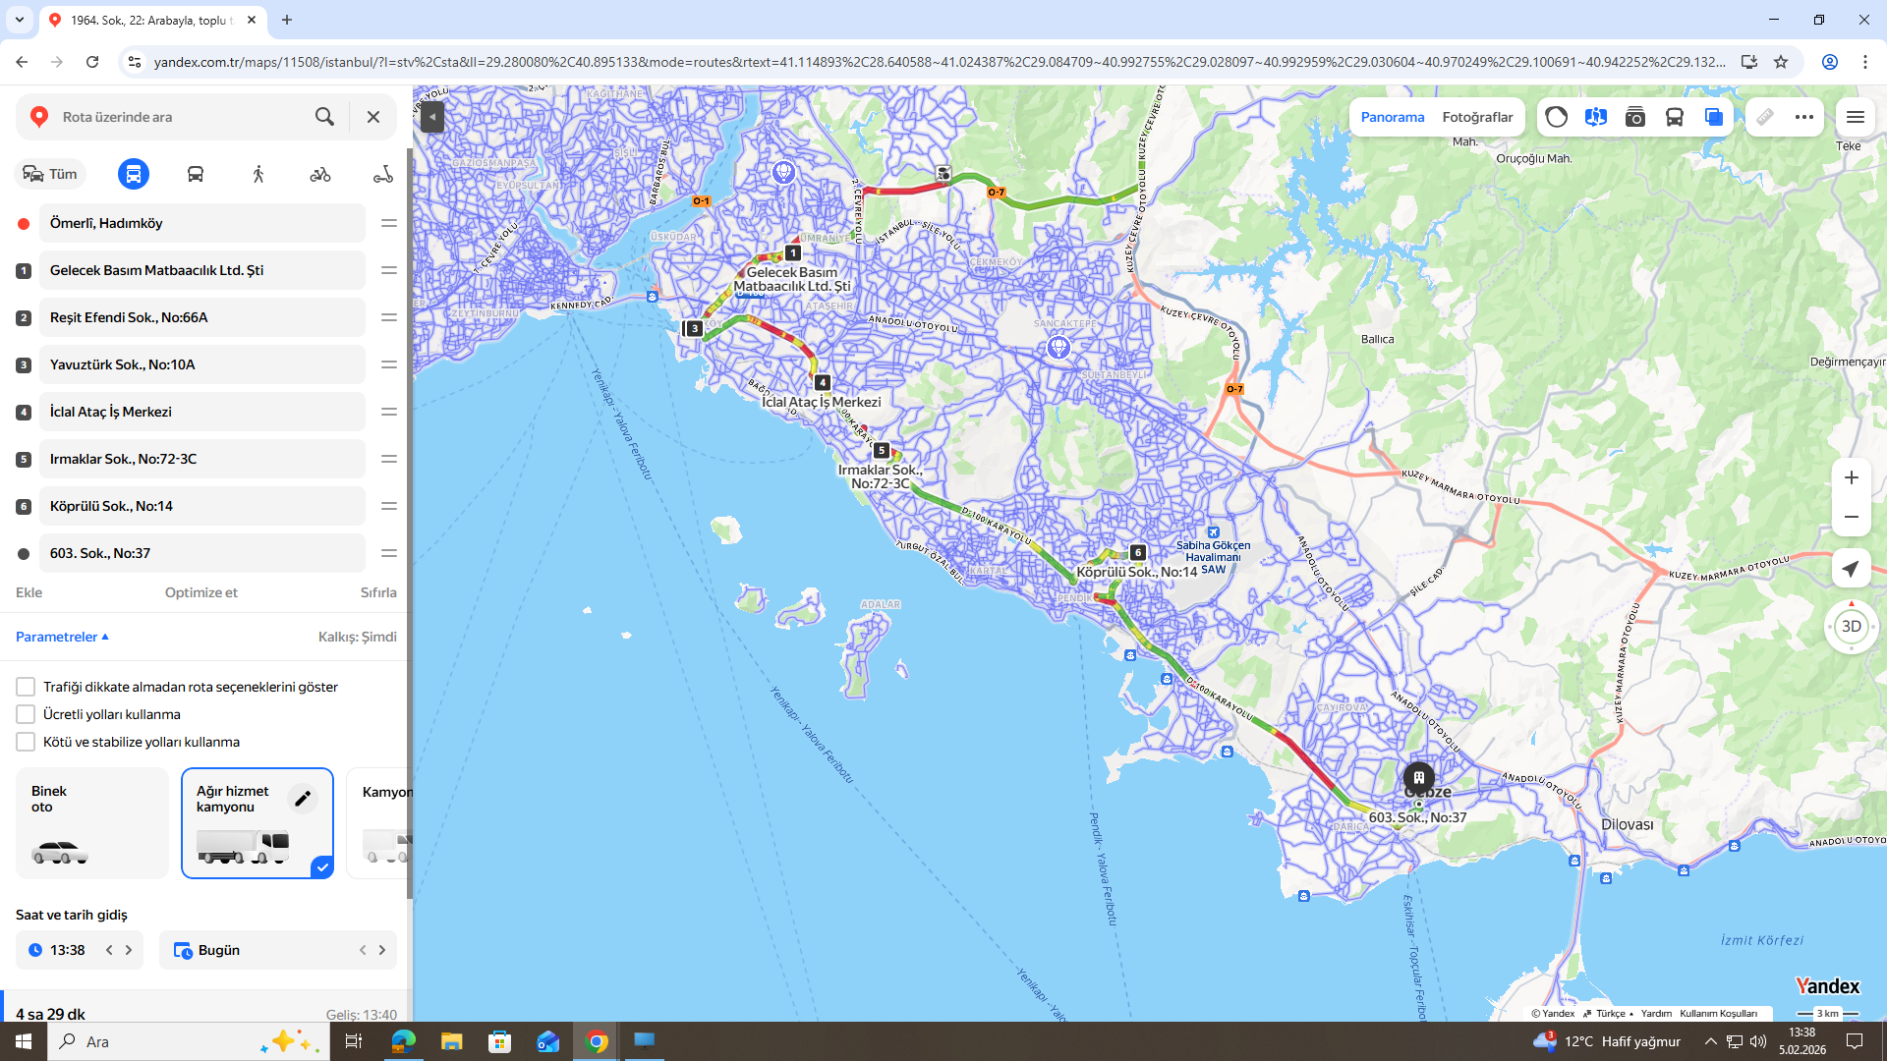Click Ekle to add a stop
Image resolution: width=1887 pixels, height=1061 pixels.
coord(29,592)
